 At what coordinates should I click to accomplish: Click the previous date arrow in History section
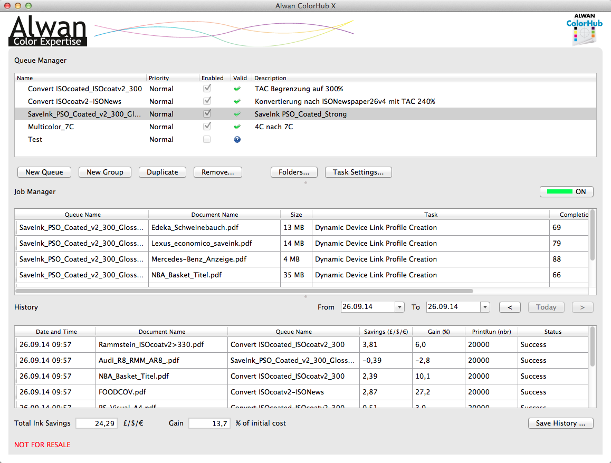coord(508,307)
